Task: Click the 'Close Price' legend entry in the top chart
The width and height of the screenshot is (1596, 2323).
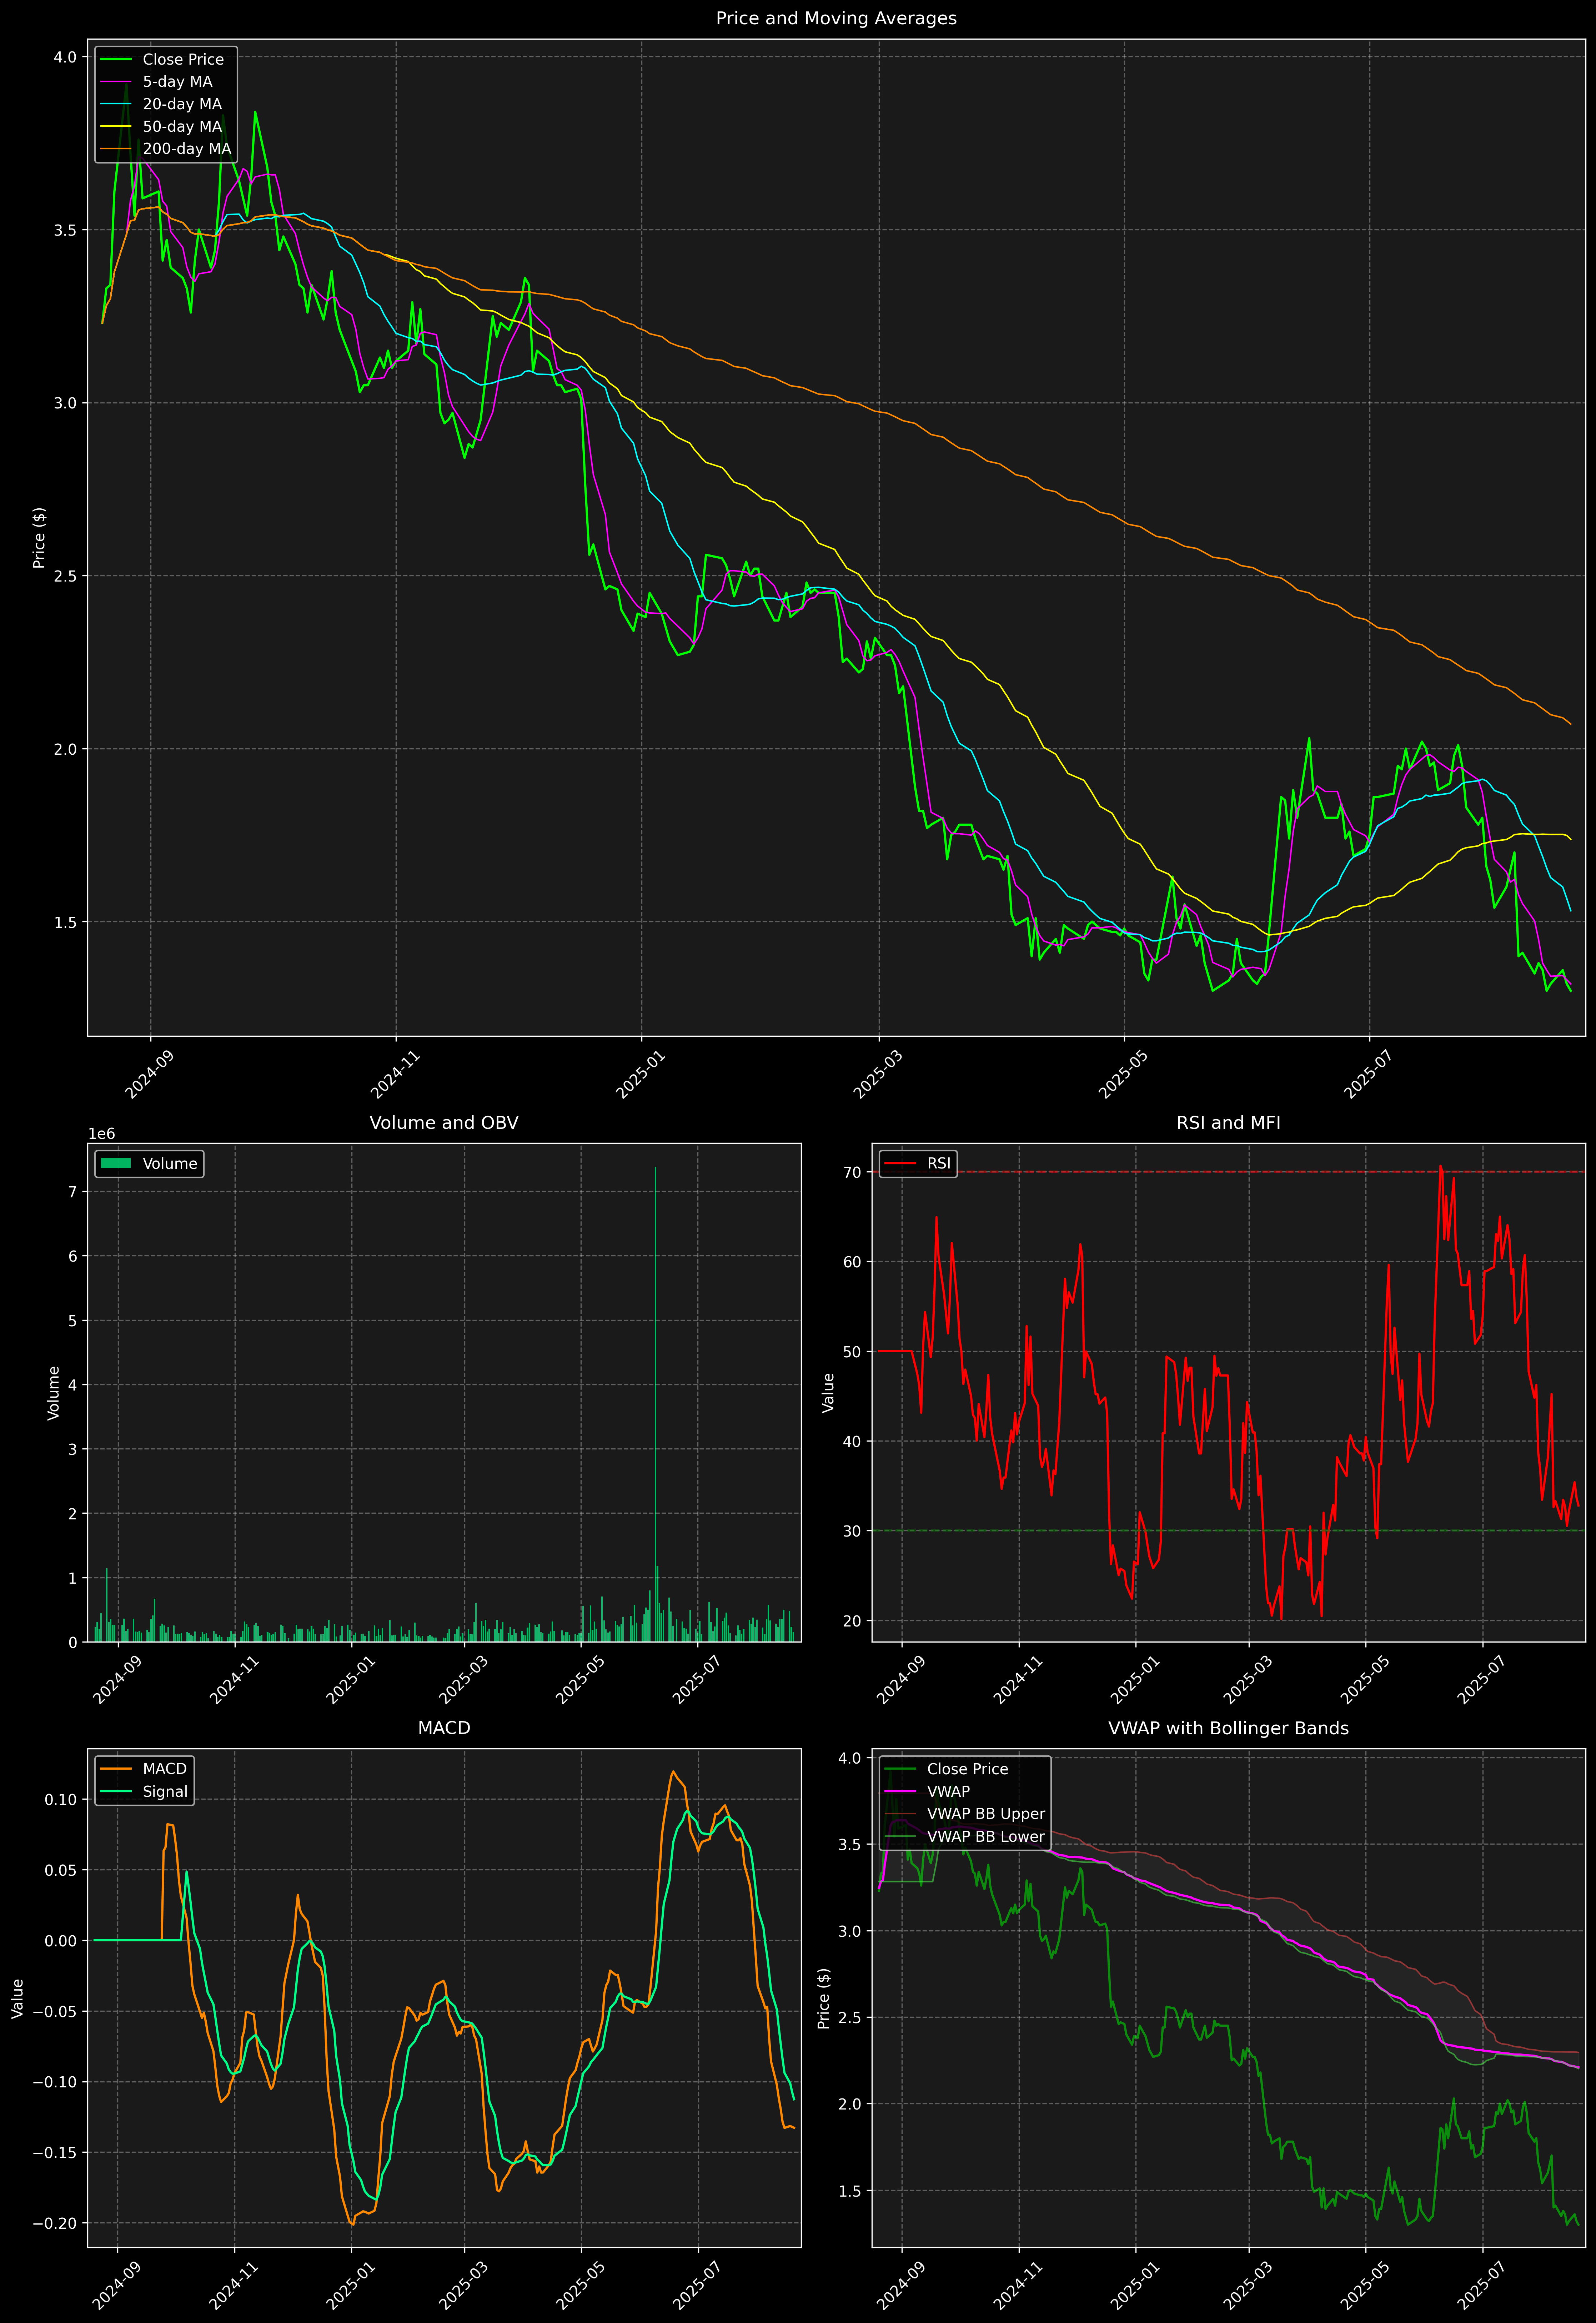Action: (183, 59)
